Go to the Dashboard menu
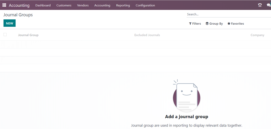271x129 pixels. click(43, 5)
